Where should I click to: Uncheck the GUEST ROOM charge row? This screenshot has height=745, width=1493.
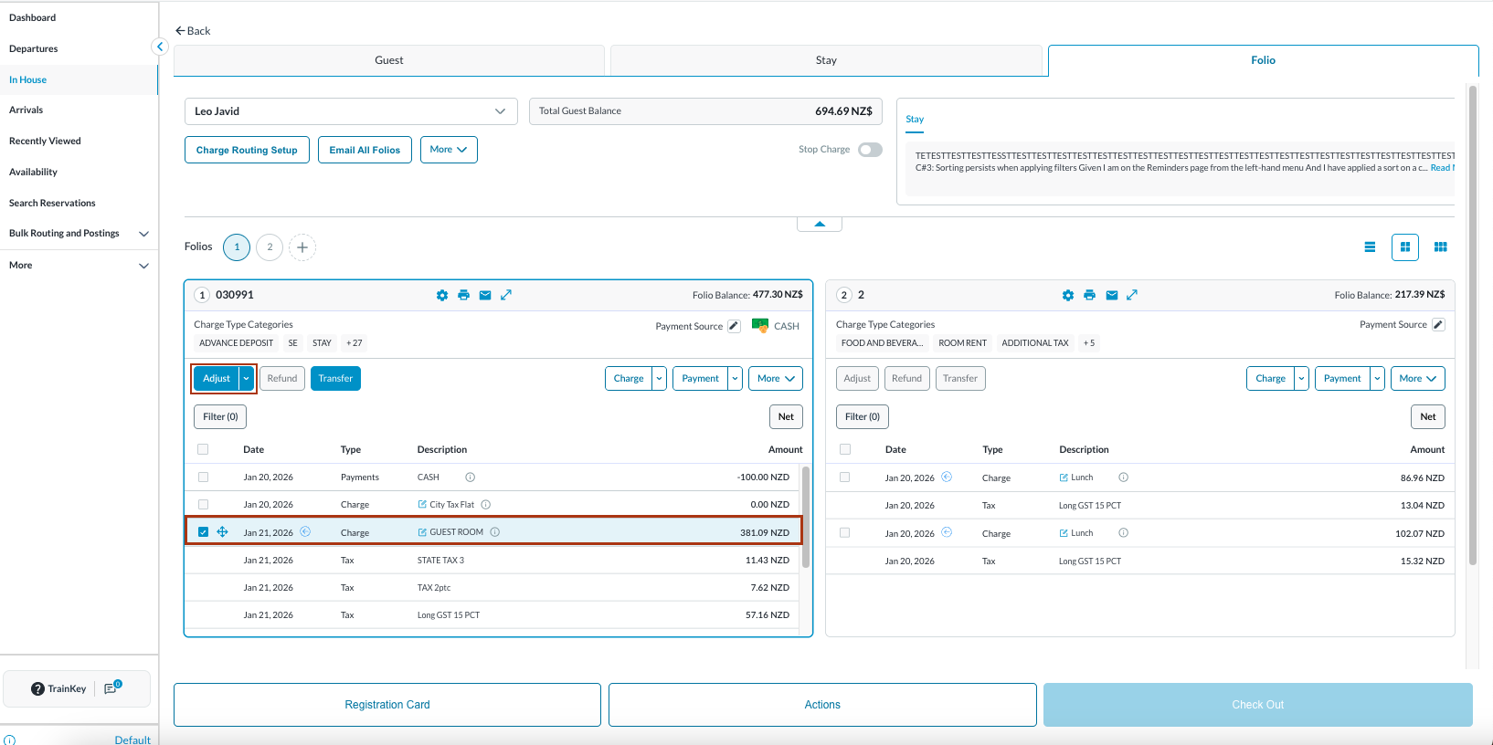[203, 532]
